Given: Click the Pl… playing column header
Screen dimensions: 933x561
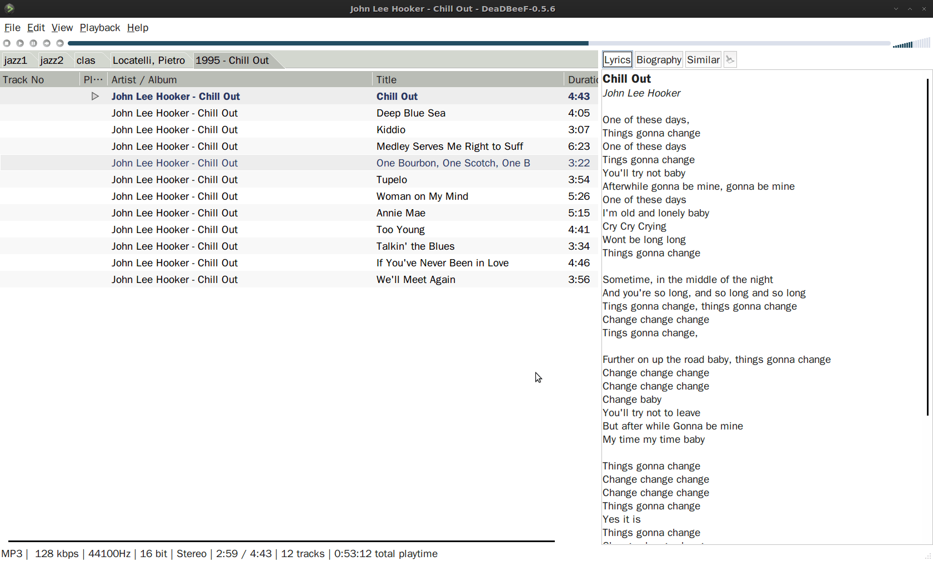Looking at the screenshot, I should (x=93, y=80).
